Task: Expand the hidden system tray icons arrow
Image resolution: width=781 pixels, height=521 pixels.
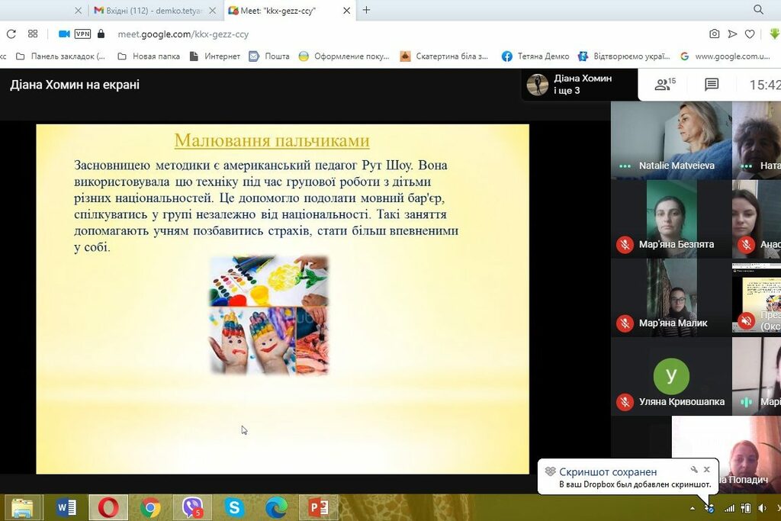Action: tap(693, 508)
